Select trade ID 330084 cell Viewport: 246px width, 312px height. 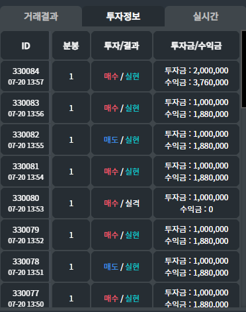25,76
